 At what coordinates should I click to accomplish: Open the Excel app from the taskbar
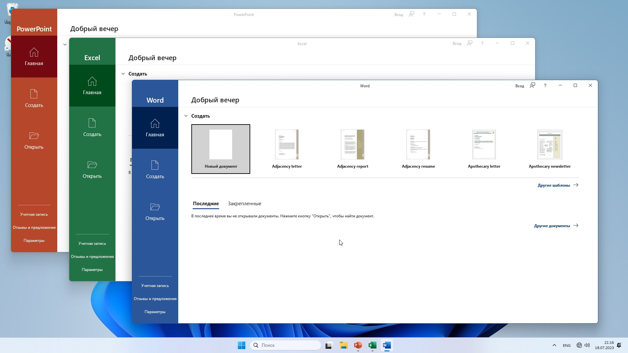[372, 345]
